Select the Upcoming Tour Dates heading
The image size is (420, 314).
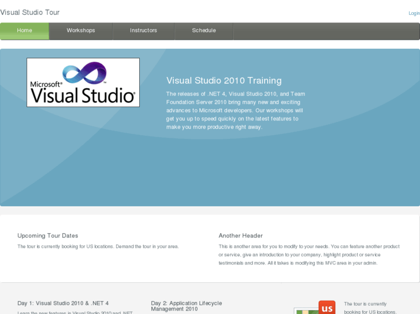click(x=48, y=236)
